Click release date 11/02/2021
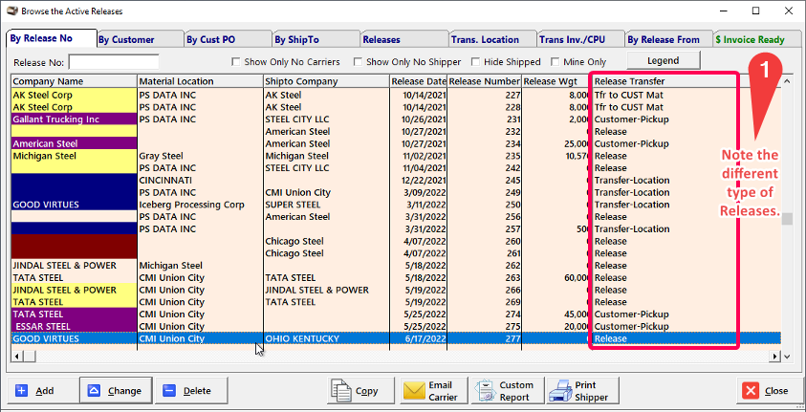The image size is (806, 412). pos(419,156)
